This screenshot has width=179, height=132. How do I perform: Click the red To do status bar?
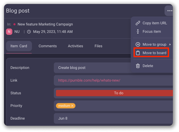[114, 93]
